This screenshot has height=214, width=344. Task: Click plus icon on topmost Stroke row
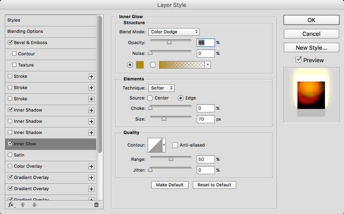91,77
